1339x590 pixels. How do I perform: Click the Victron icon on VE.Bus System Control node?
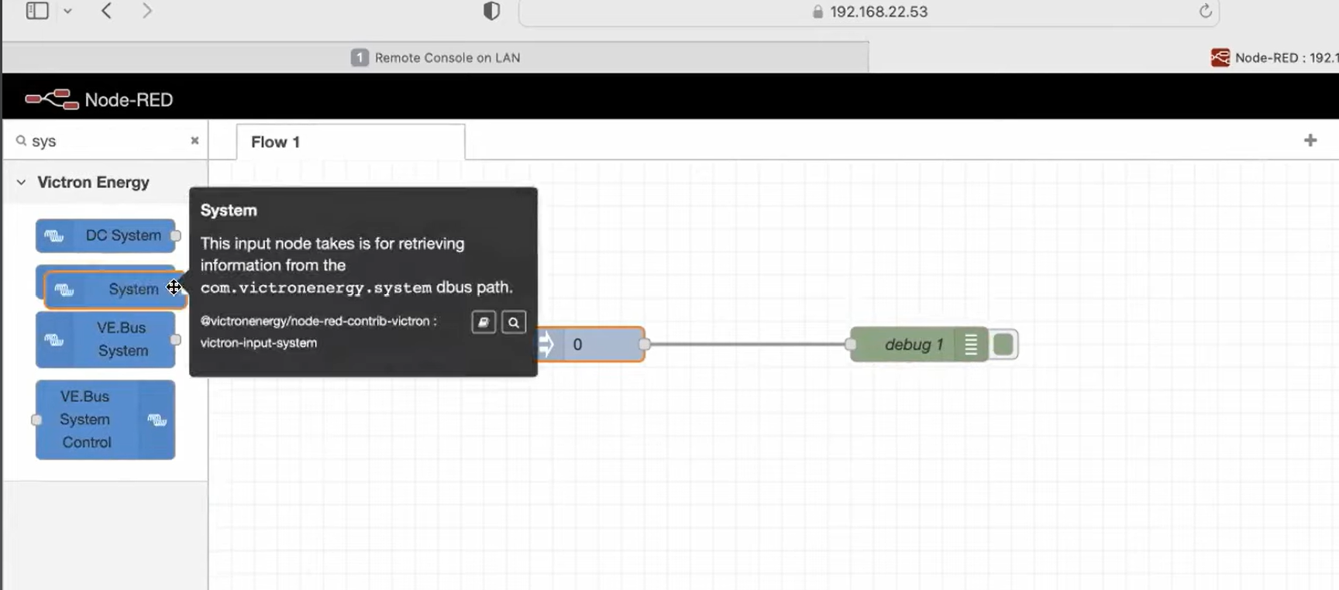tap(157, 420)
